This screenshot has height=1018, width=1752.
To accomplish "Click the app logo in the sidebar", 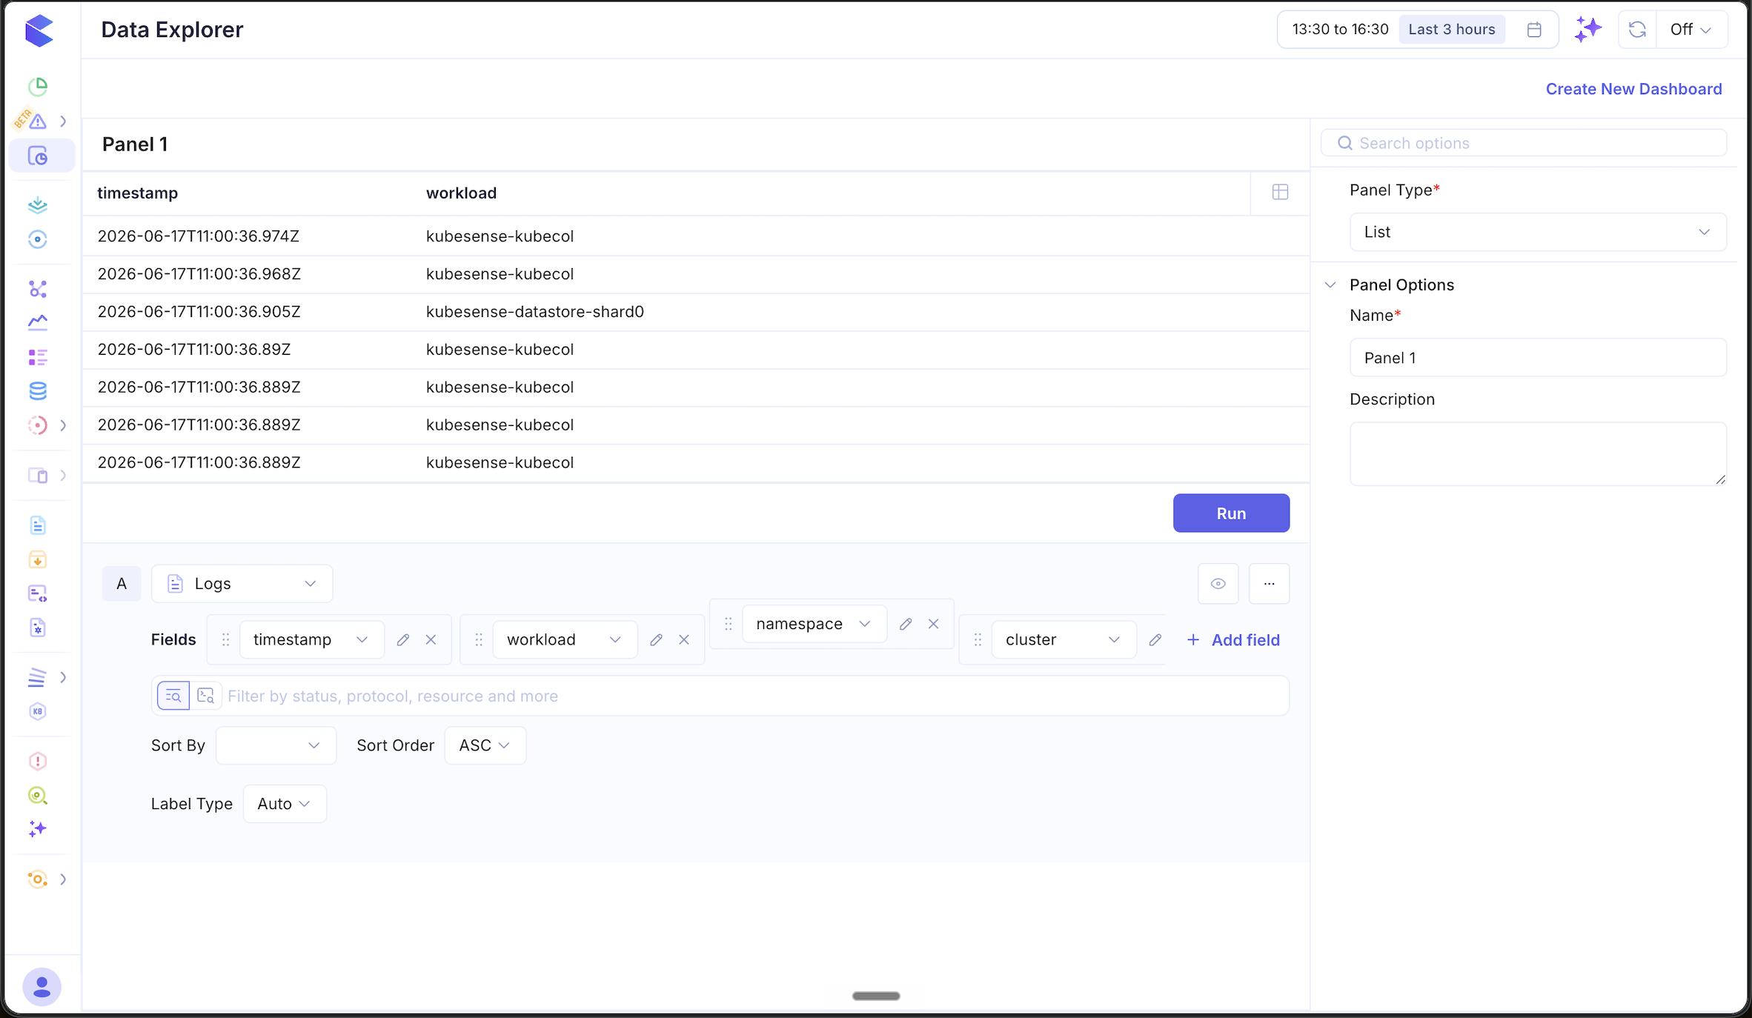I will [x=39, y=31].
